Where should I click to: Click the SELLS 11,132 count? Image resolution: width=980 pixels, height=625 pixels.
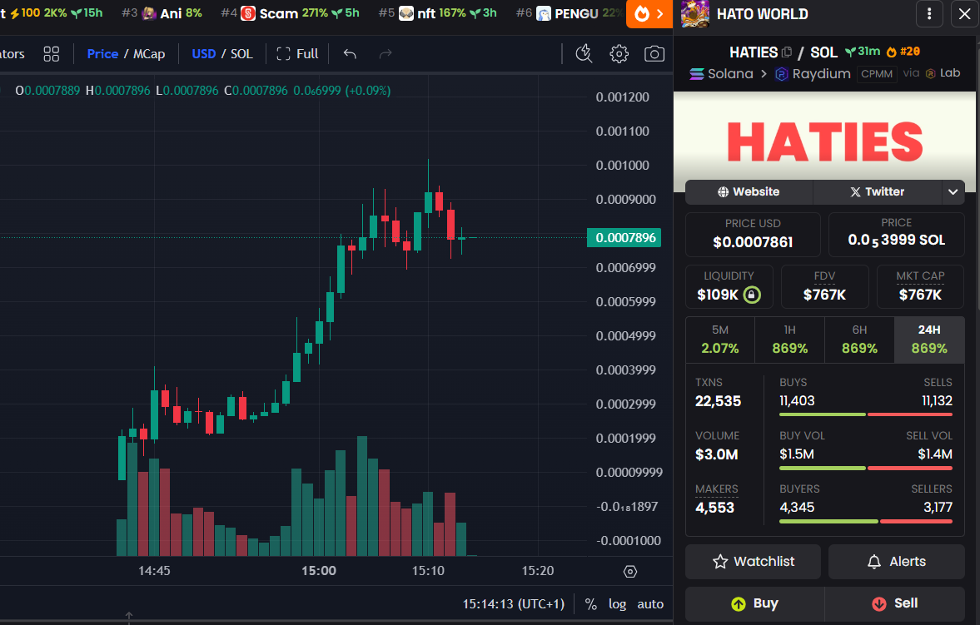click(x=937, y=400)
